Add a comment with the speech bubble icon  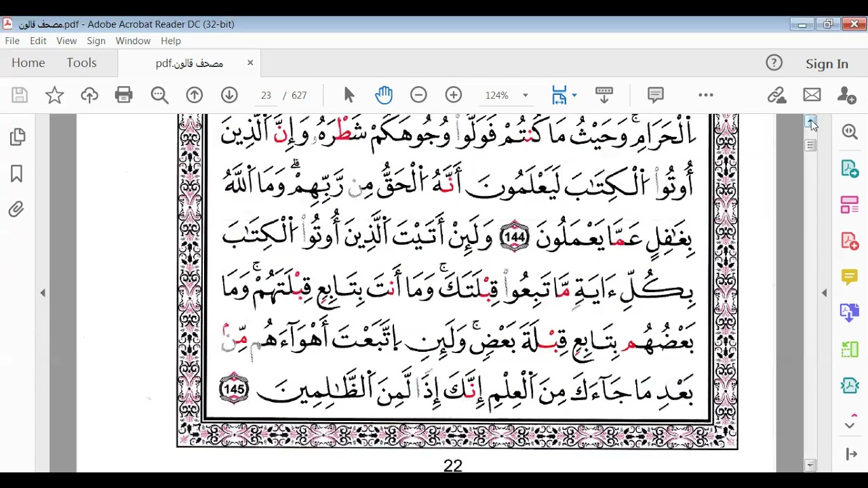point(655,95)
